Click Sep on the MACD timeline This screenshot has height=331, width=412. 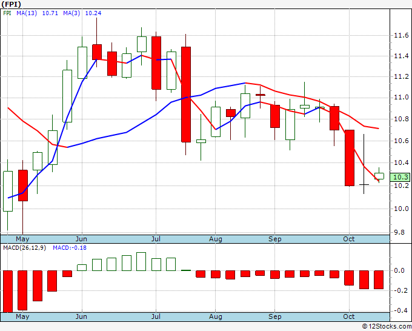tap(275, 316)
